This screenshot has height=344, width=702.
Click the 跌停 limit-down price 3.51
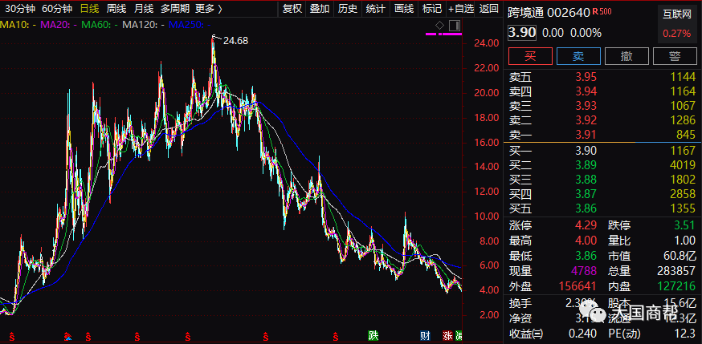tap(685, 225)
